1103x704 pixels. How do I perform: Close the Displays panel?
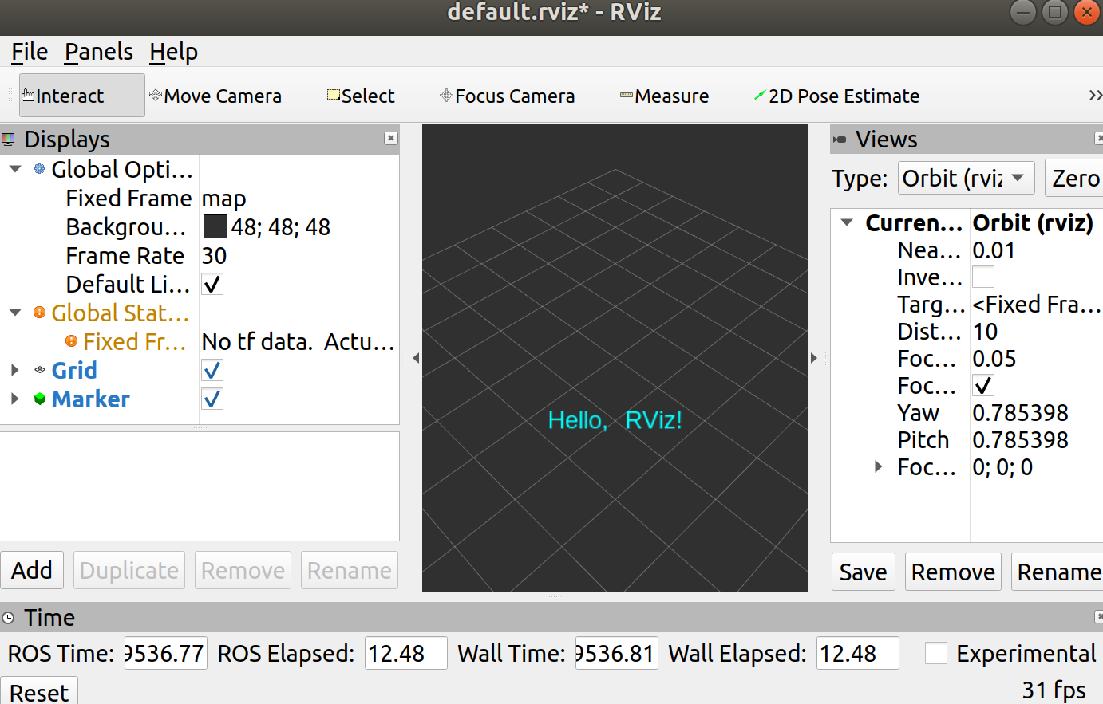click(390, 138)
